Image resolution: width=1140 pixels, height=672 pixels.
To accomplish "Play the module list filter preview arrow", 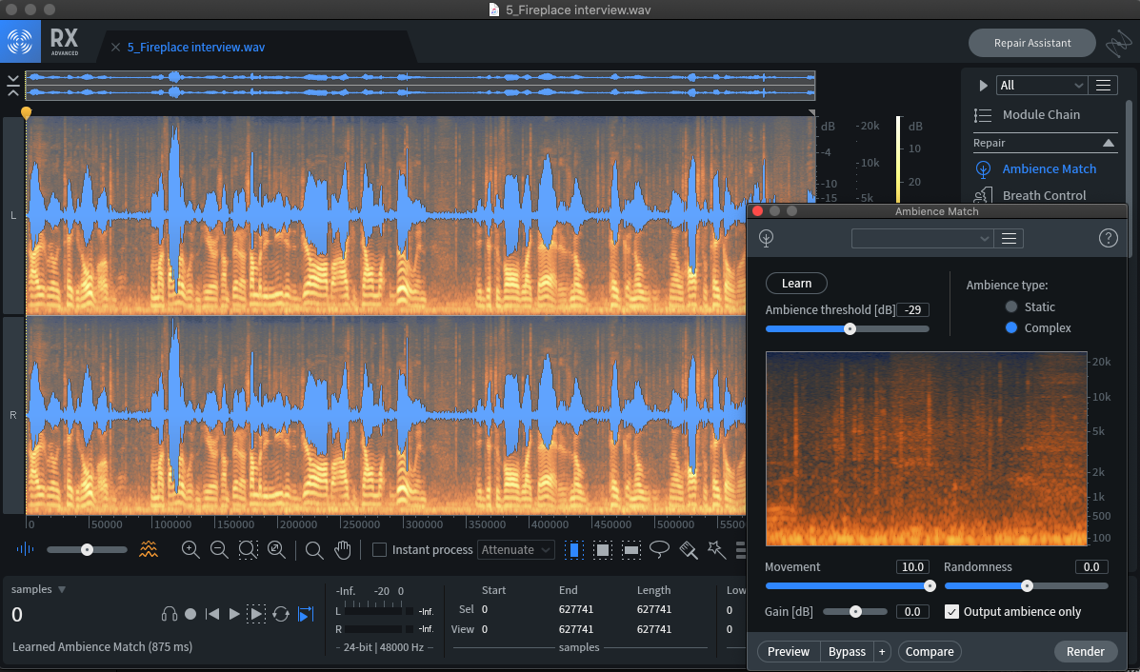I will click(x=983, y=86).
